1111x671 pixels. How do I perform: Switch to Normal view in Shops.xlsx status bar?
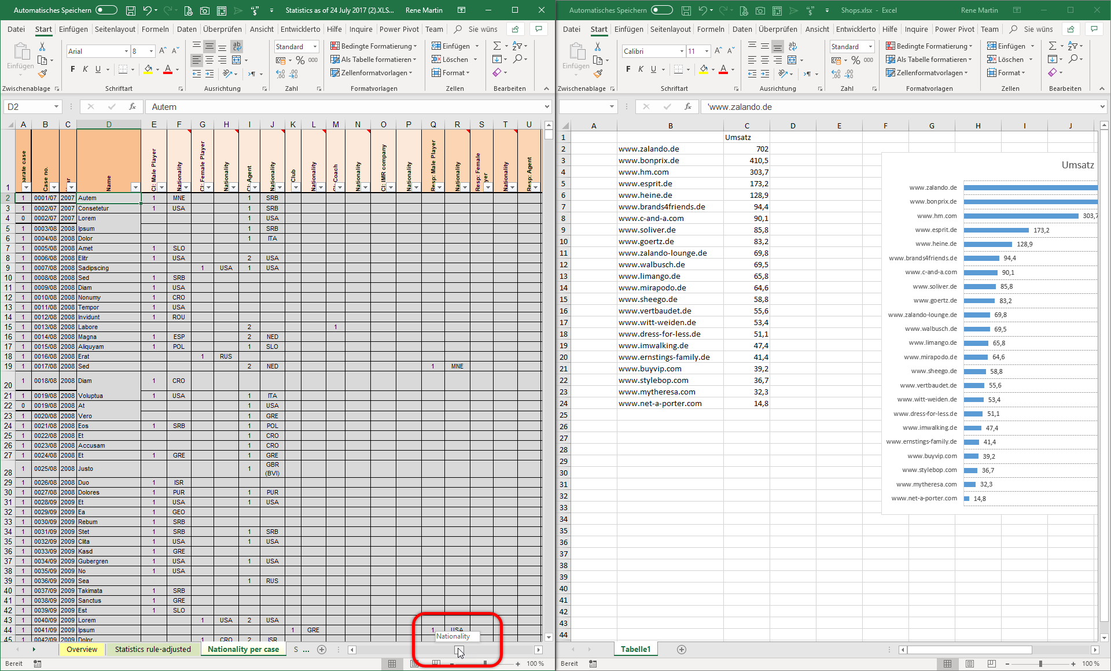tap(947, 663)
